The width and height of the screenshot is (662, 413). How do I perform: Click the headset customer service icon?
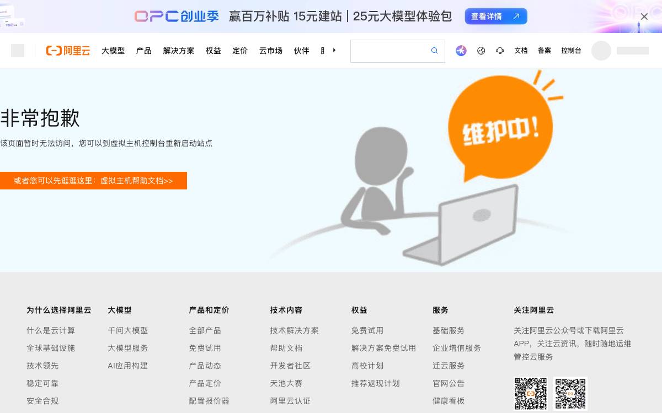[500, 51]
